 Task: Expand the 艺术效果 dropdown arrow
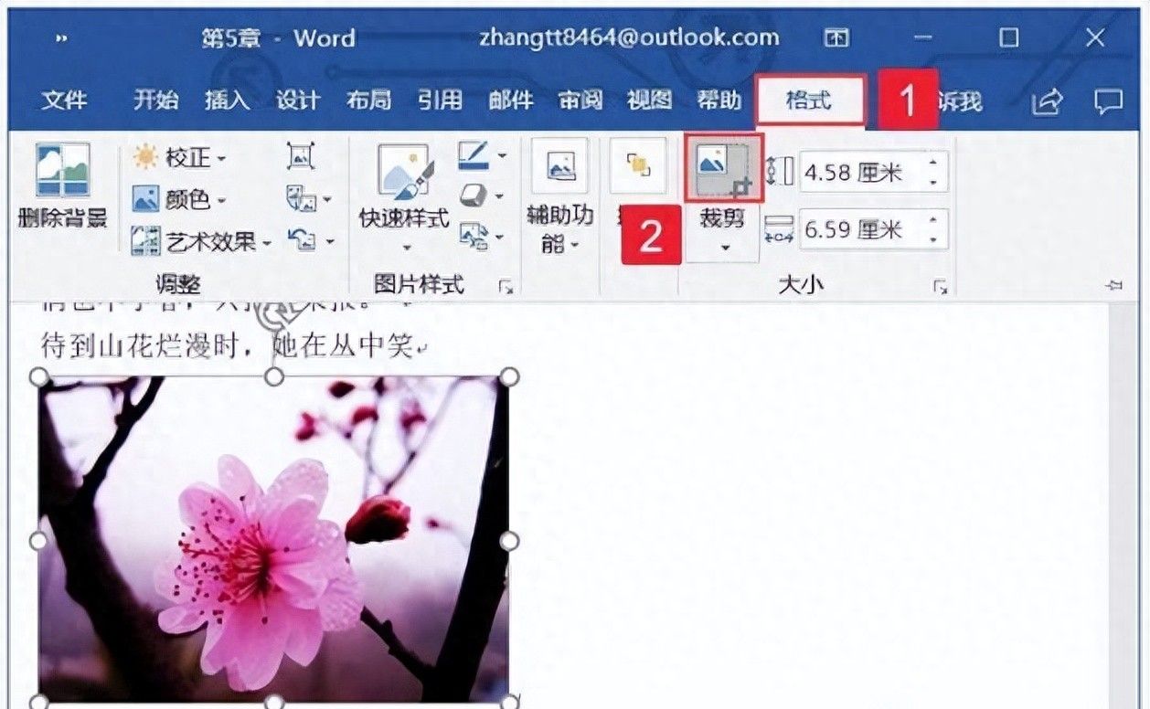(268, 241)
